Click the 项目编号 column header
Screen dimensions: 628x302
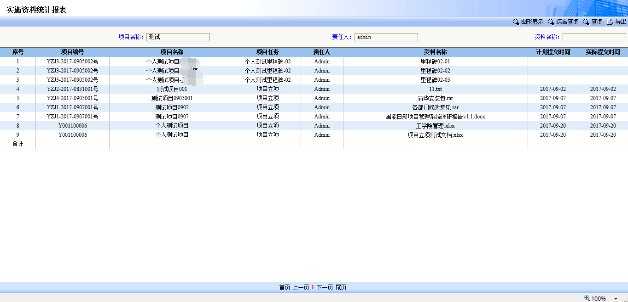(x=72, y=52)
